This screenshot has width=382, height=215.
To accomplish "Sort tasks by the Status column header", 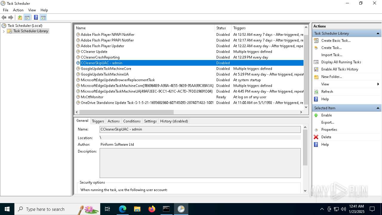I will pos(223,28).
